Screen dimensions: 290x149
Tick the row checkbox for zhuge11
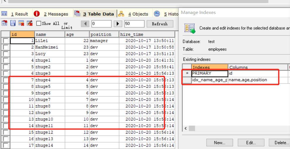(x=6, y=126)
